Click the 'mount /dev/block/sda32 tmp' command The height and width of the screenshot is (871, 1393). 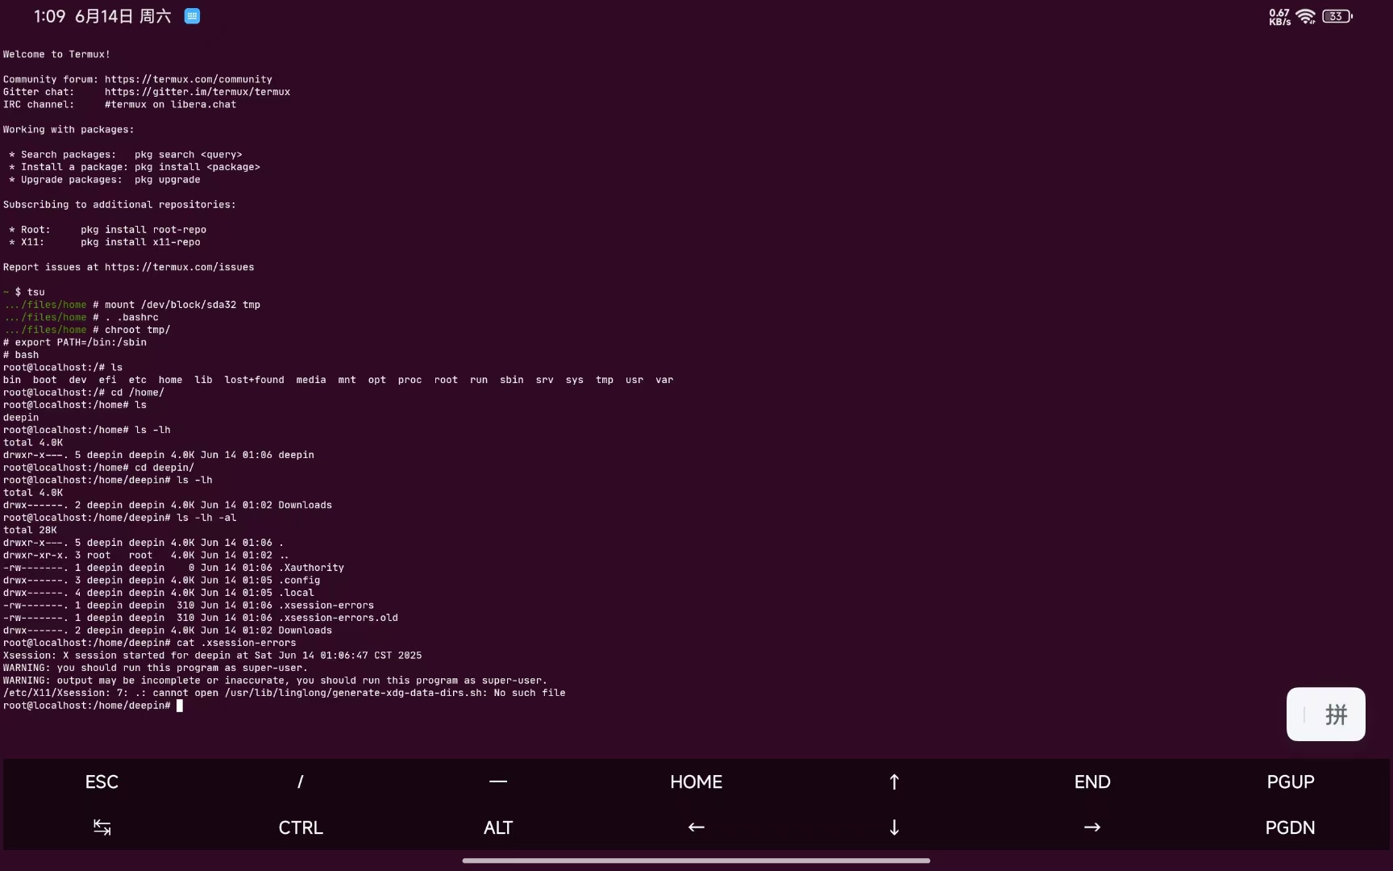(182, 305)
